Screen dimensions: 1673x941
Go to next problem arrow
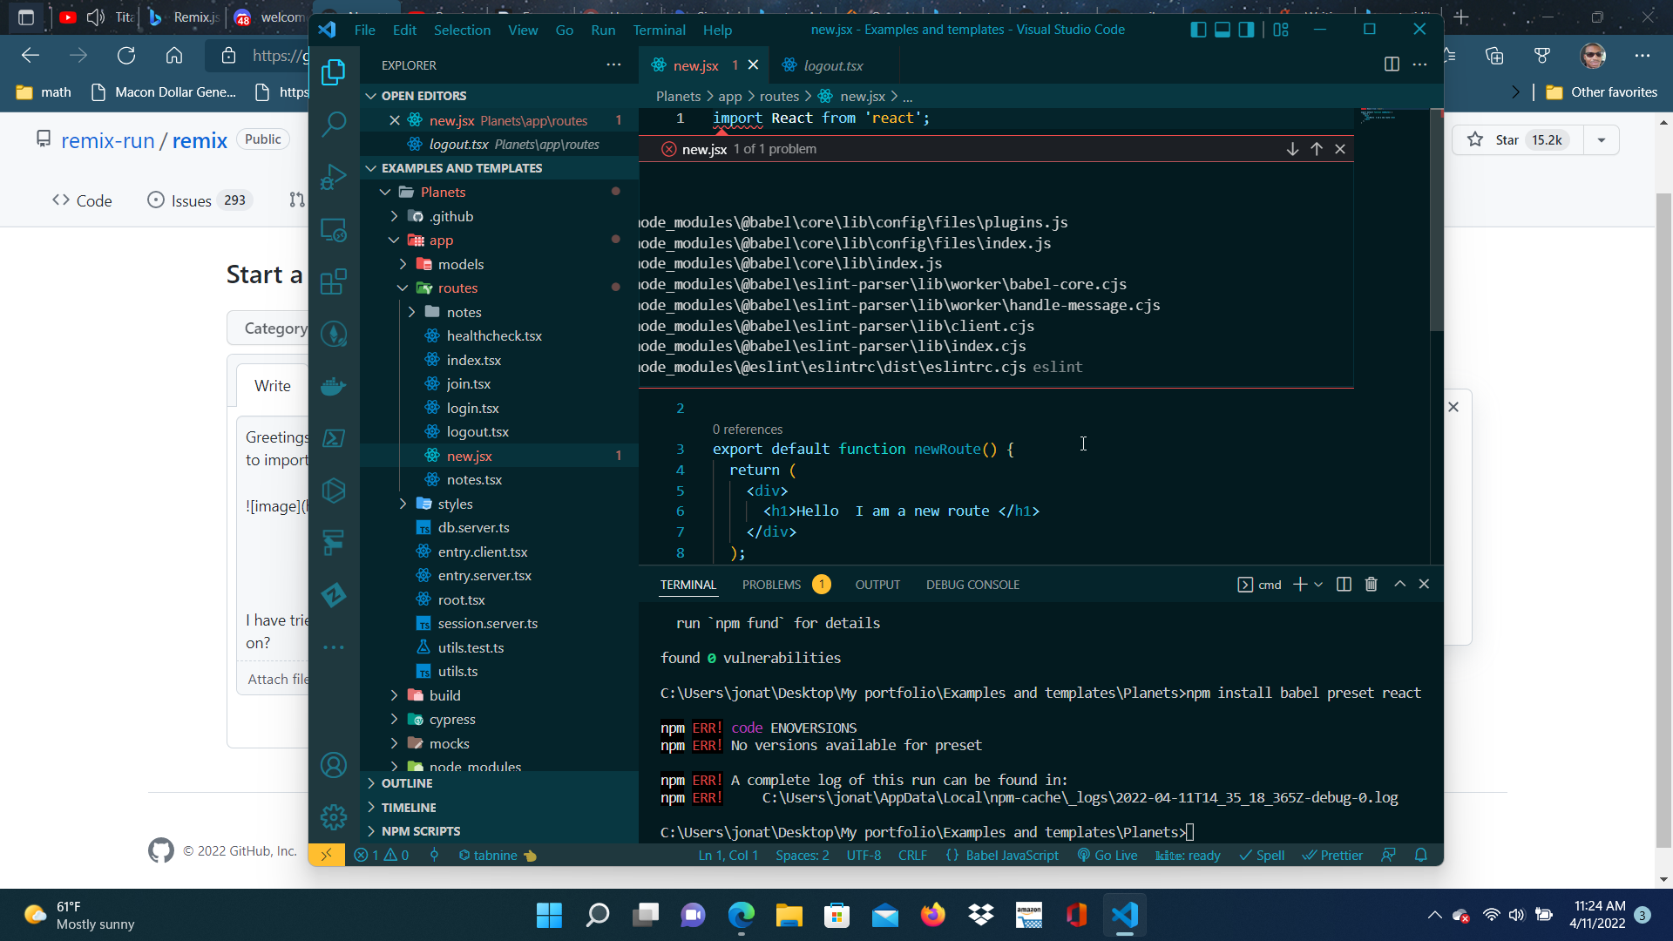[x=1292, y=149]
